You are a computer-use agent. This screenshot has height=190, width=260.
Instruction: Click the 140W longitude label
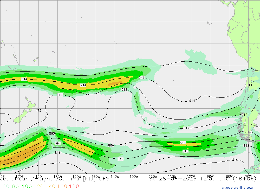tap(115, 177)
